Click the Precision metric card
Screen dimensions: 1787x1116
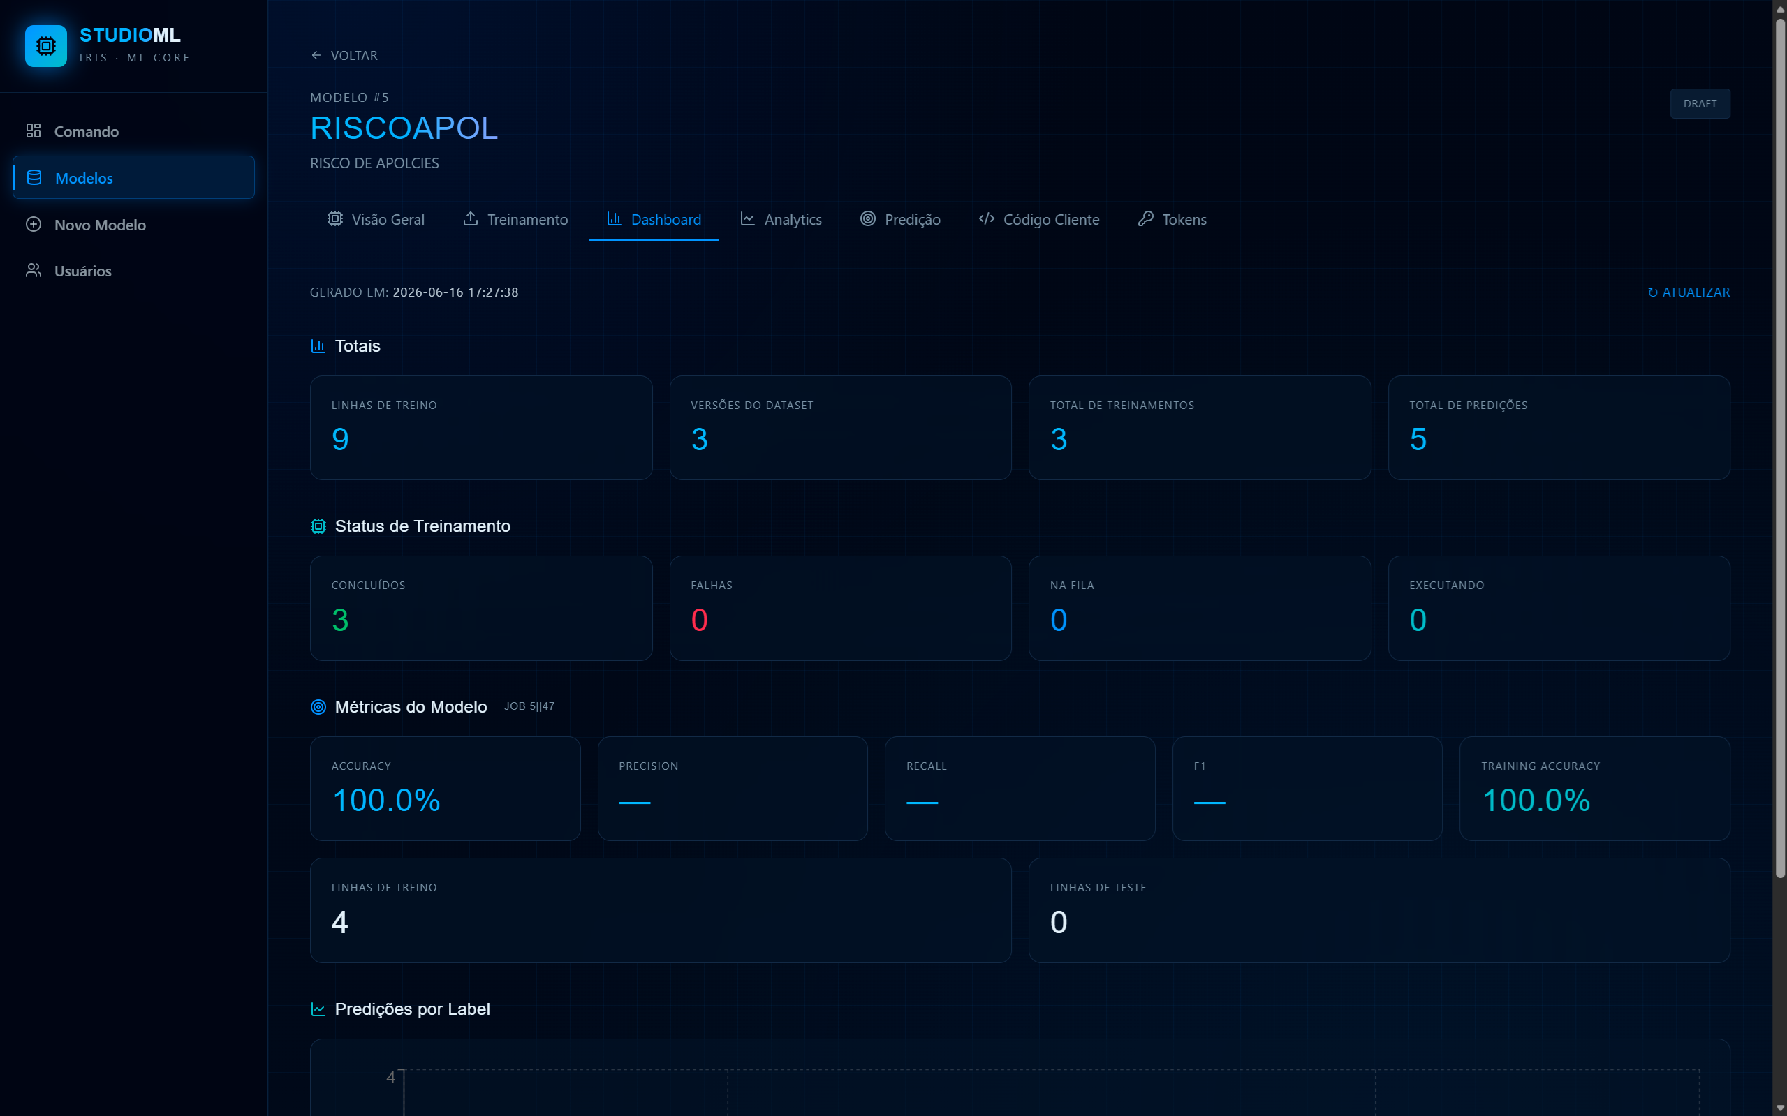tap(733, 788)
